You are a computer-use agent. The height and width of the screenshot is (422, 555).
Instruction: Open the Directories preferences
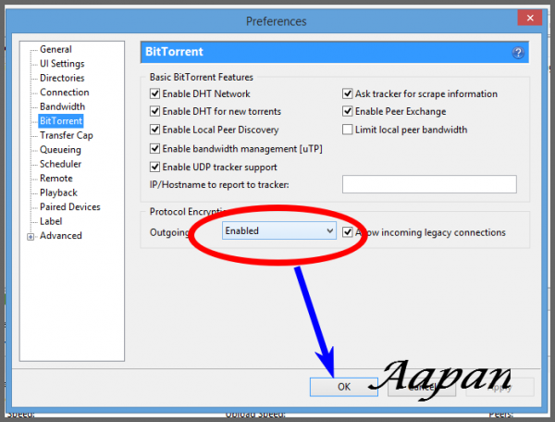point(62,78)
